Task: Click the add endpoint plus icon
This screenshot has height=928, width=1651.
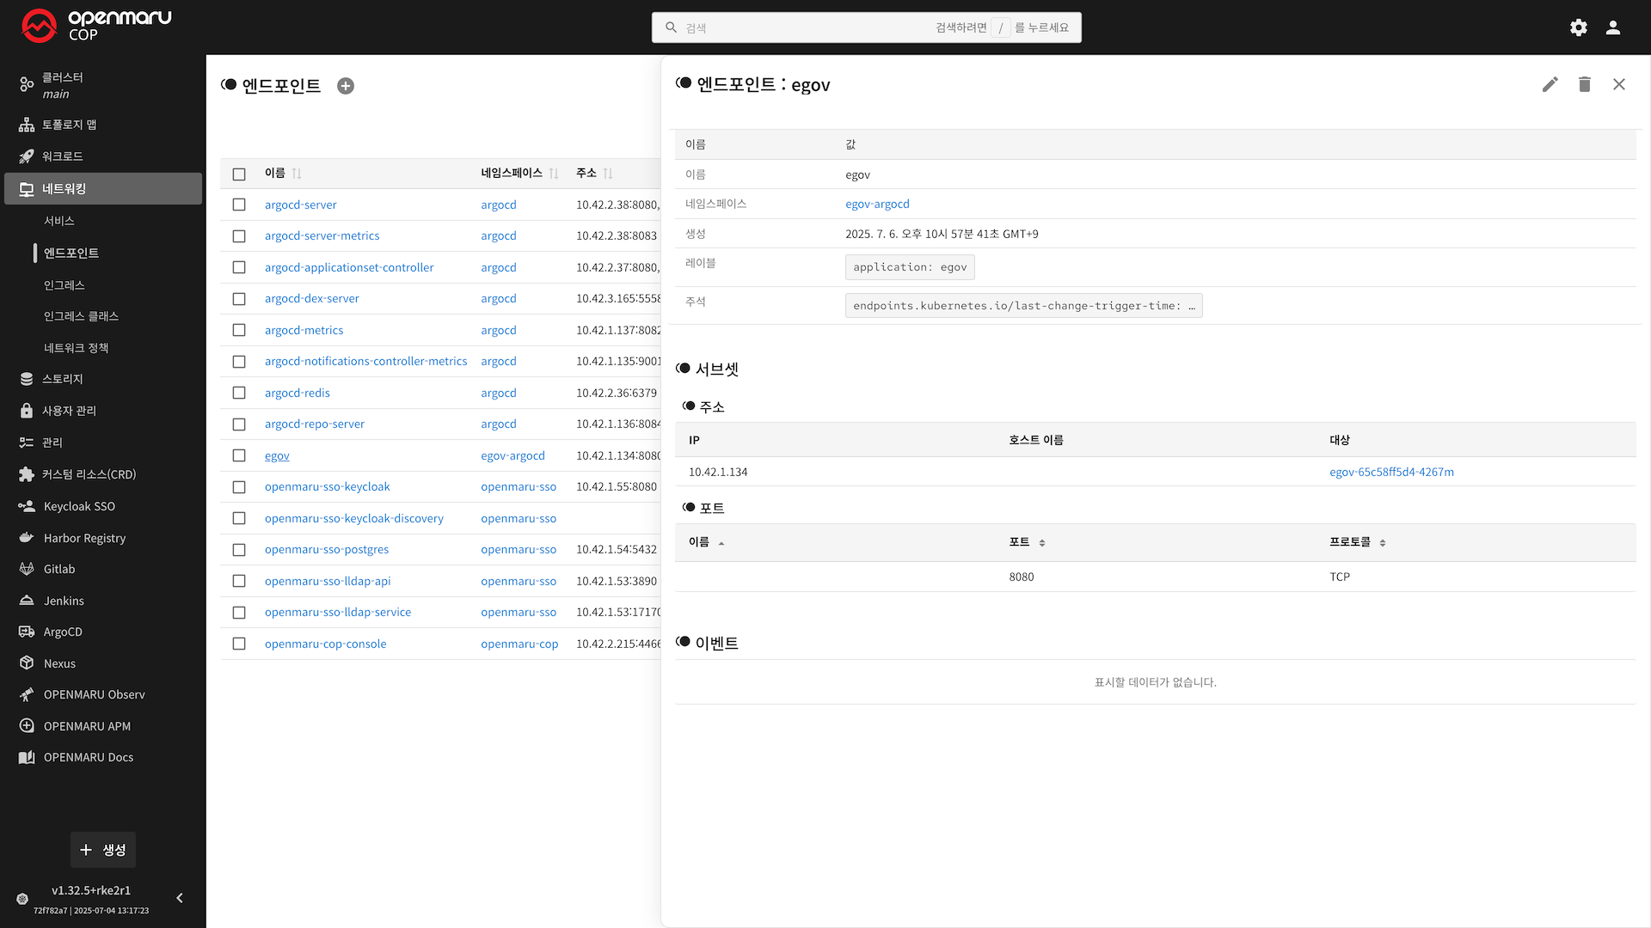Action: point(346,86)
